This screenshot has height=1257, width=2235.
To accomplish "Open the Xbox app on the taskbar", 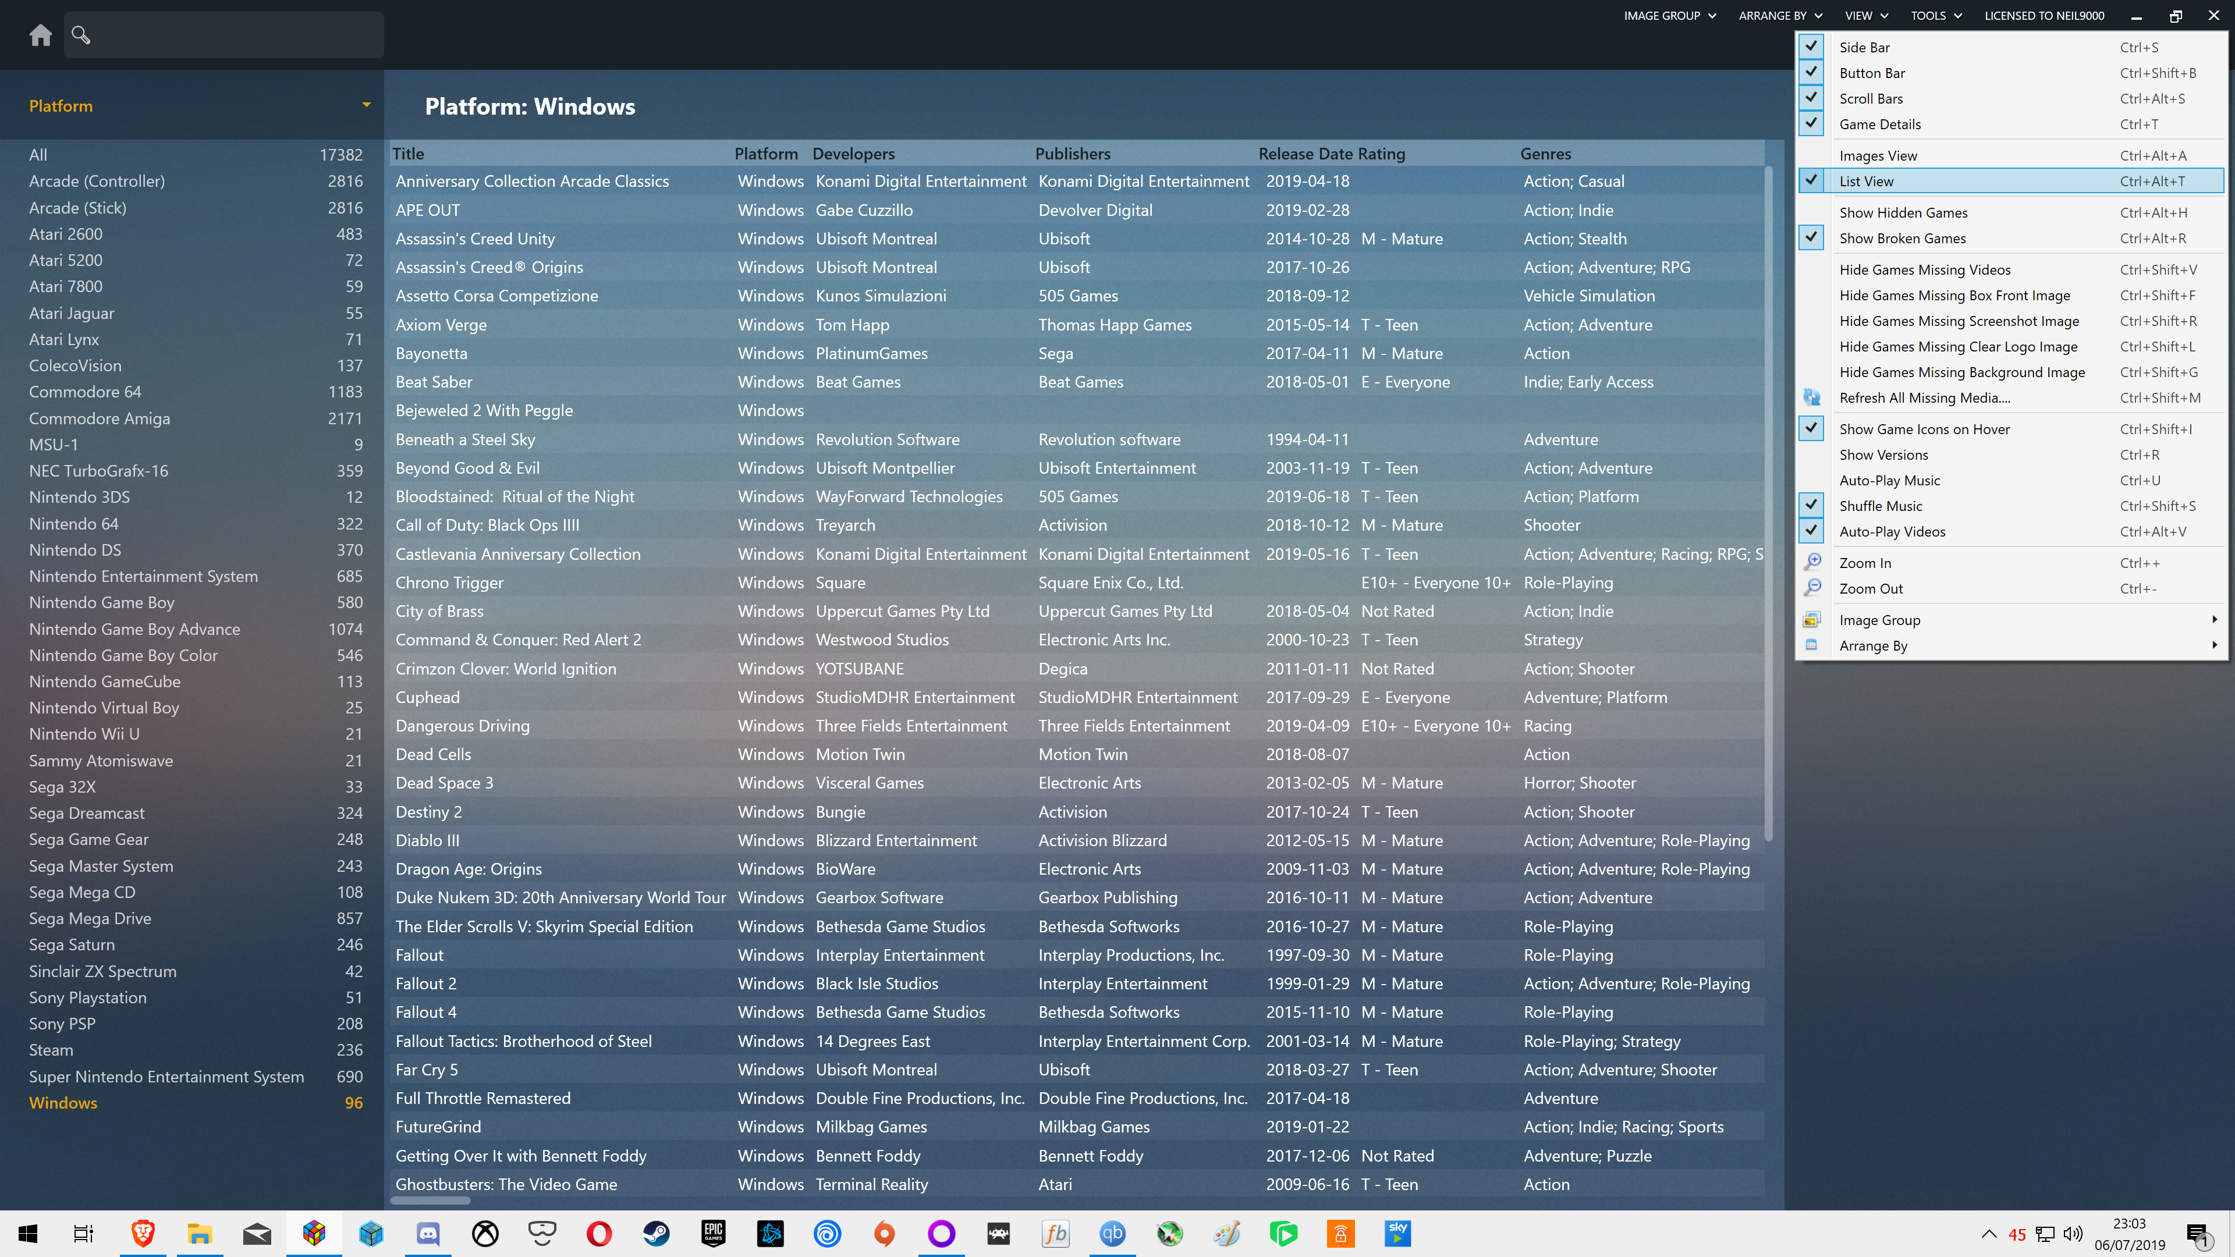I will click(x=485, y=1234).
